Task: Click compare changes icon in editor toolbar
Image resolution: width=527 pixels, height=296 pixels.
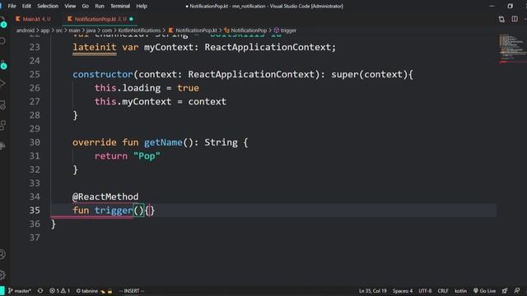Action: 501,19
